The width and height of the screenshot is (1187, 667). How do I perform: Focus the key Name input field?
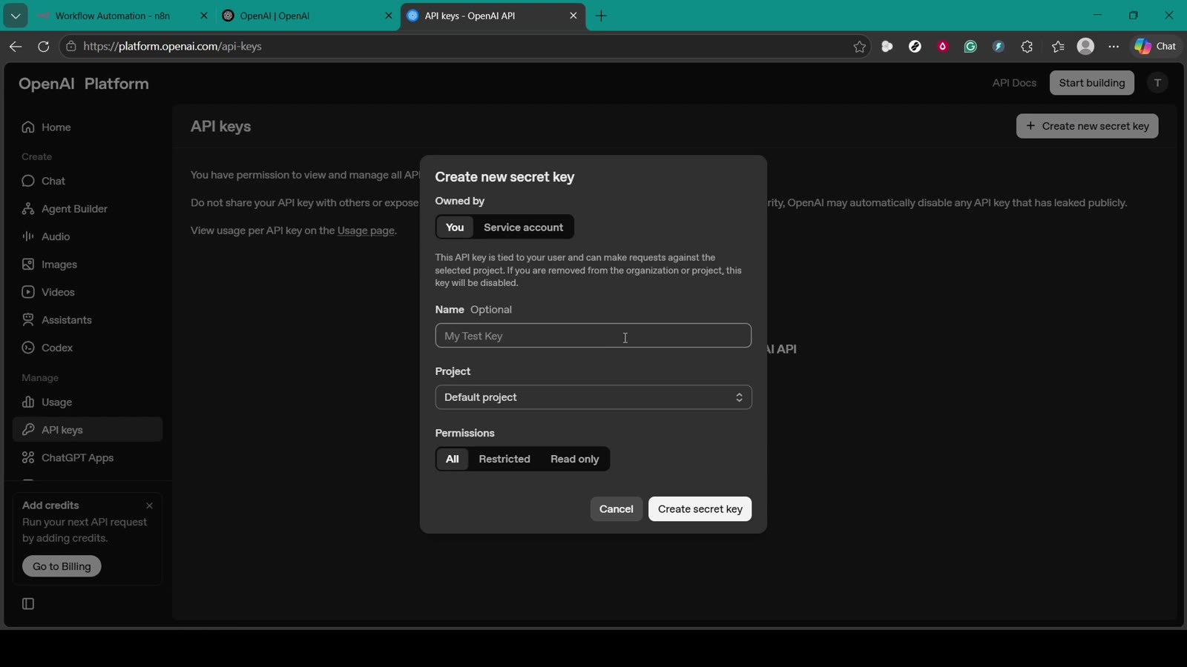coord(593,336)
